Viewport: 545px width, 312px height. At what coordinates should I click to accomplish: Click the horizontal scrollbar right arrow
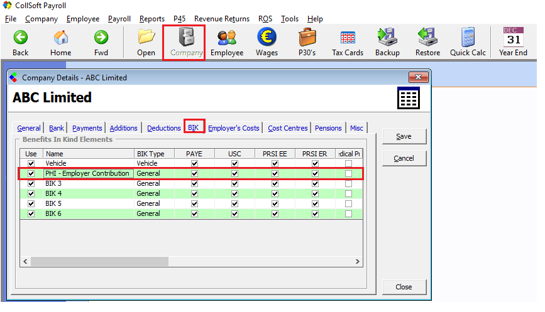(x=358, y=261)
